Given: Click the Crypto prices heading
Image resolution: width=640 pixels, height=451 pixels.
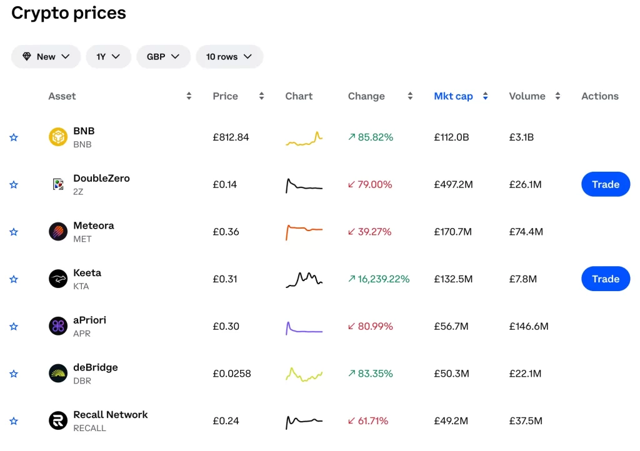Looking at the screenshot, I should (x=69, y=13).
